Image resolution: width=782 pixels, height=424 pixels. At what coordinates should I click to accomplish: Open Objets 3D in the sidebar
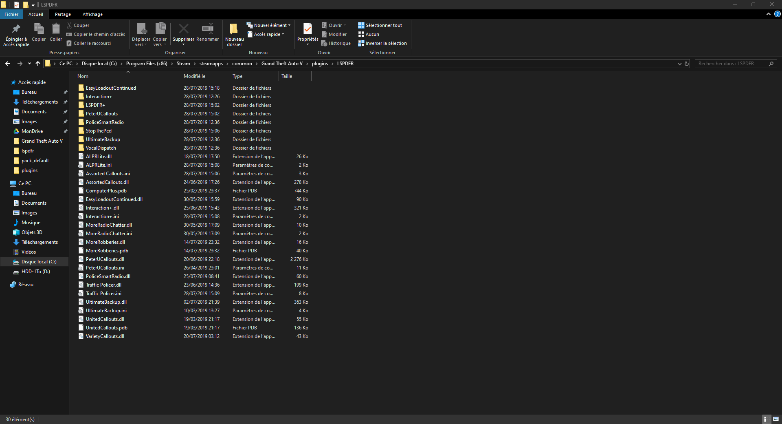[x=32, y=232]
